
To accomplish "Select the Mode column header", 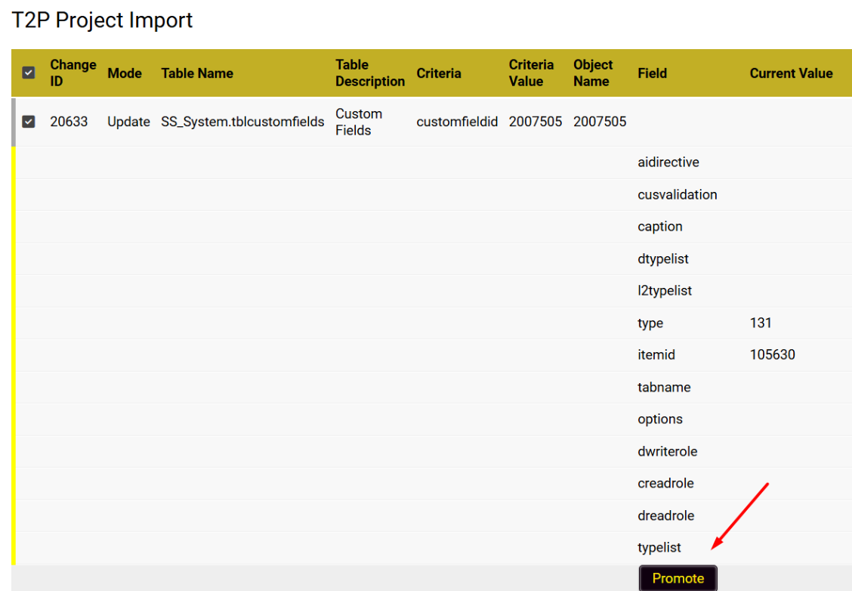I will pyautogui.click(x=125, y=73).
